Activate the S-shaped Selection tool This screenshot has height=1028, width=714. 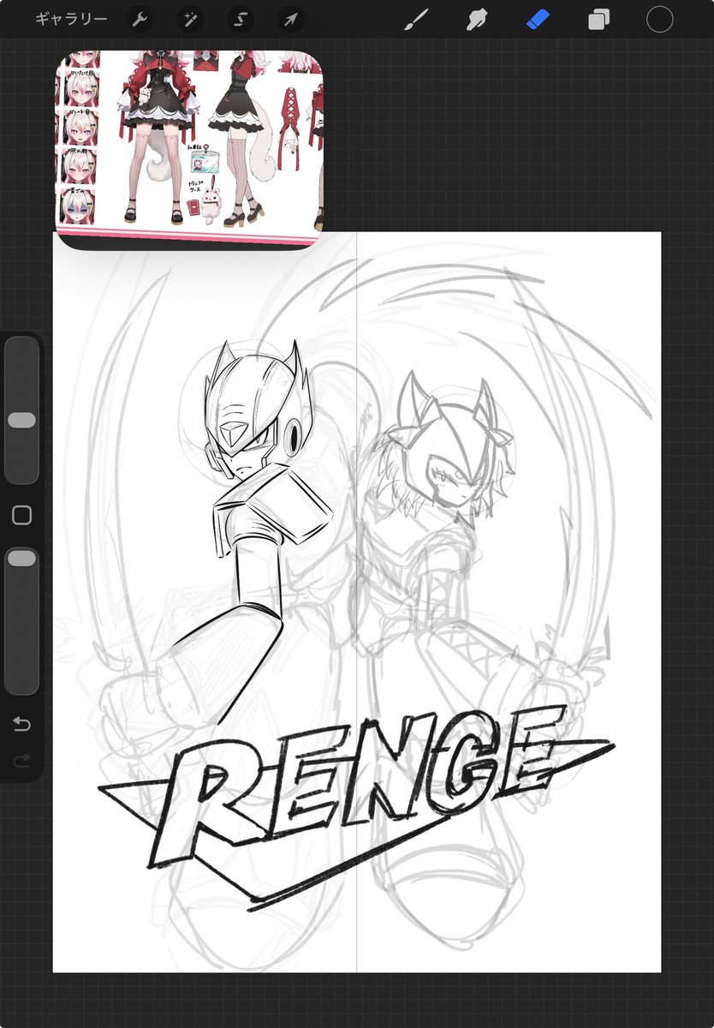coord(241,20)
